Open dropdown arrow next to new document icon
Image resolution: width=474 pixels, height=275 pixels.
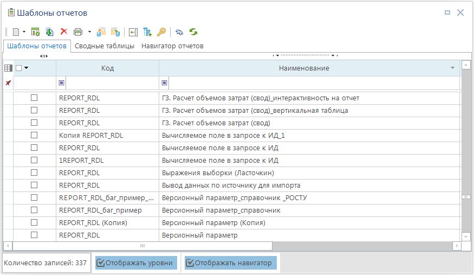click(x=24, y=32)
